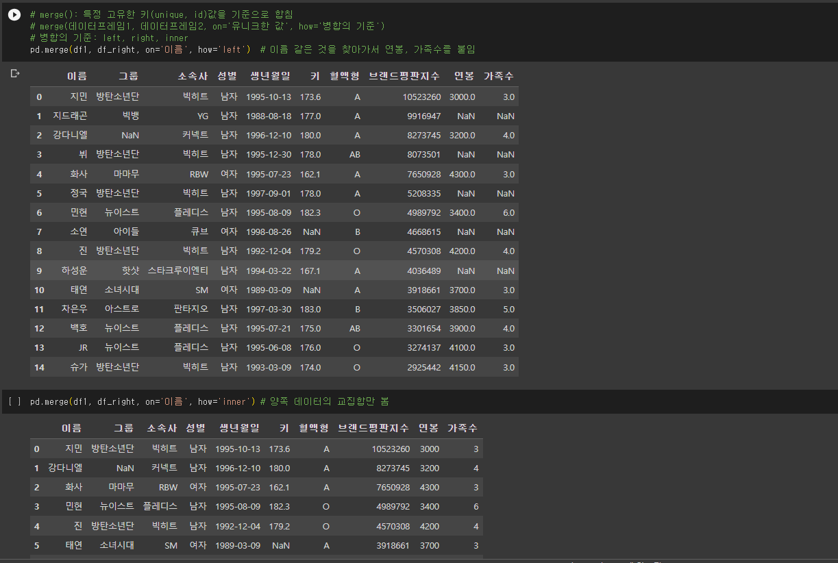Select the agency cell 'YG'

point(203,116)
